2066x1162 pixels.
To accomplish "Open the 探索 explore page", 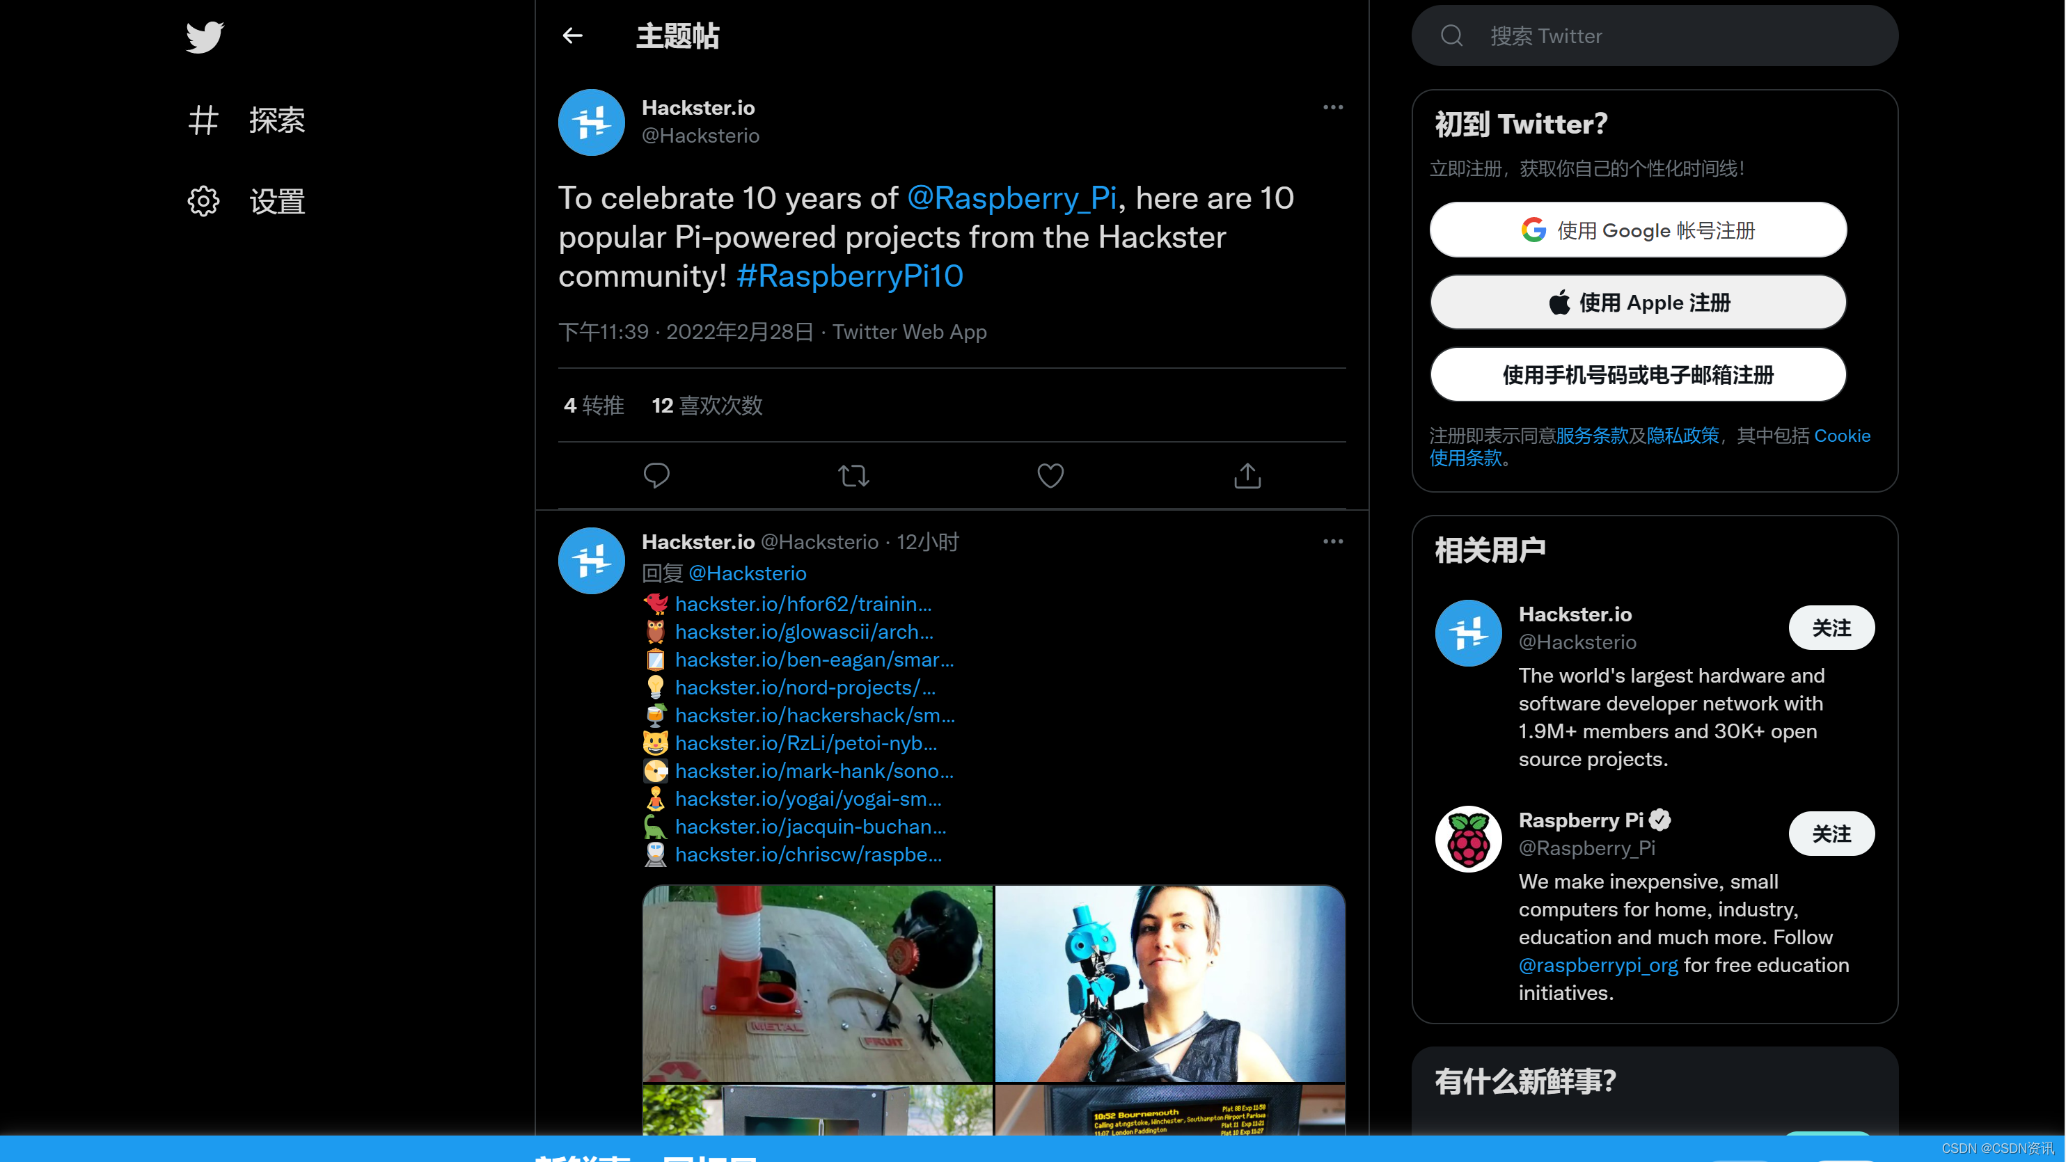I will tap(246, 120).
